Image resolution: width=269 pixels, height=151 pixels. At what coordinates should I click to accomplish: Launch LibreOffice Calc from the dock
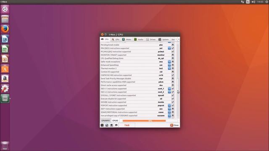[5, 49]
